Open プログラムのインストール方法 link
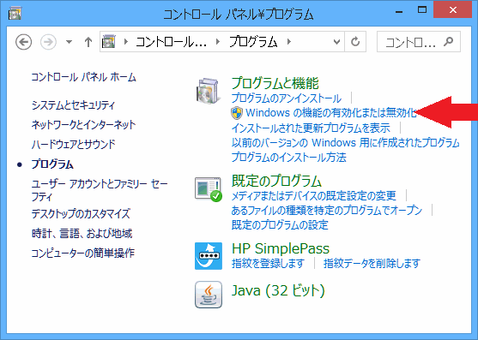 click(x=289, y=158)
